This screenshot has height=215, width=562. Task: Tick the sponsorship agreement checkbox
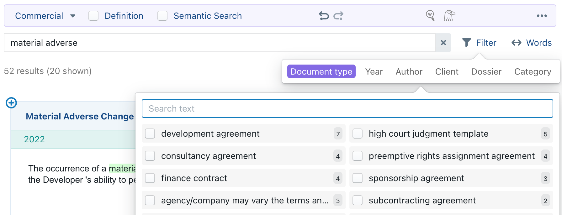pyautogui.click(x=358, y=178)
